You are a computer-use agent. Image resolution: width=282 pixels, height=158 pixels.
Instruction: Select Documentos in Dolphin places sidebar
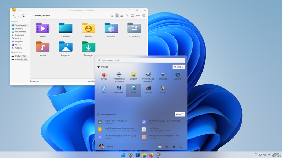tap(20, 32)
